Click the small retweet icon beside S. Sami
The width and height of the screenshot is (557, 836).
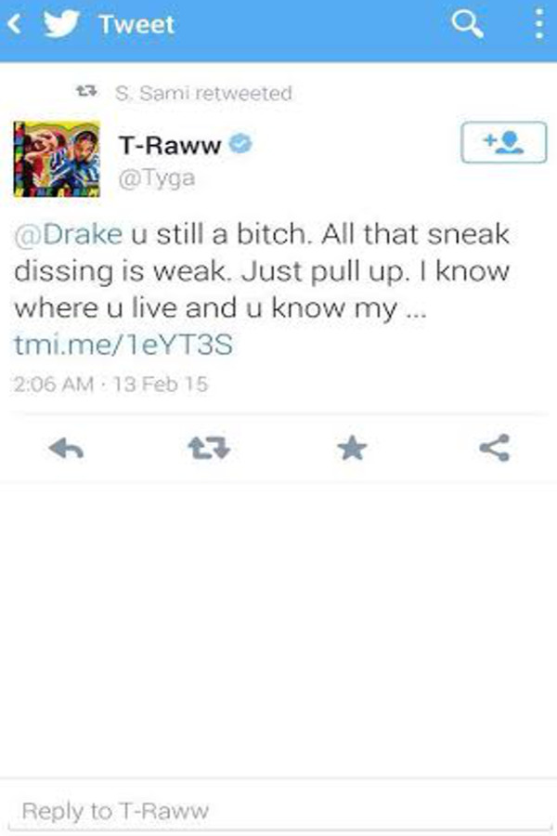[87, 91]
